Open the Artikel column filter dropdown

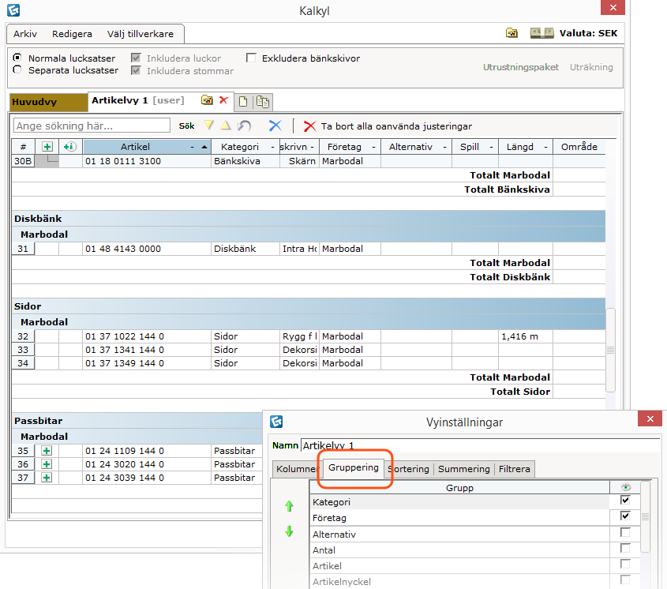point(193,147)
